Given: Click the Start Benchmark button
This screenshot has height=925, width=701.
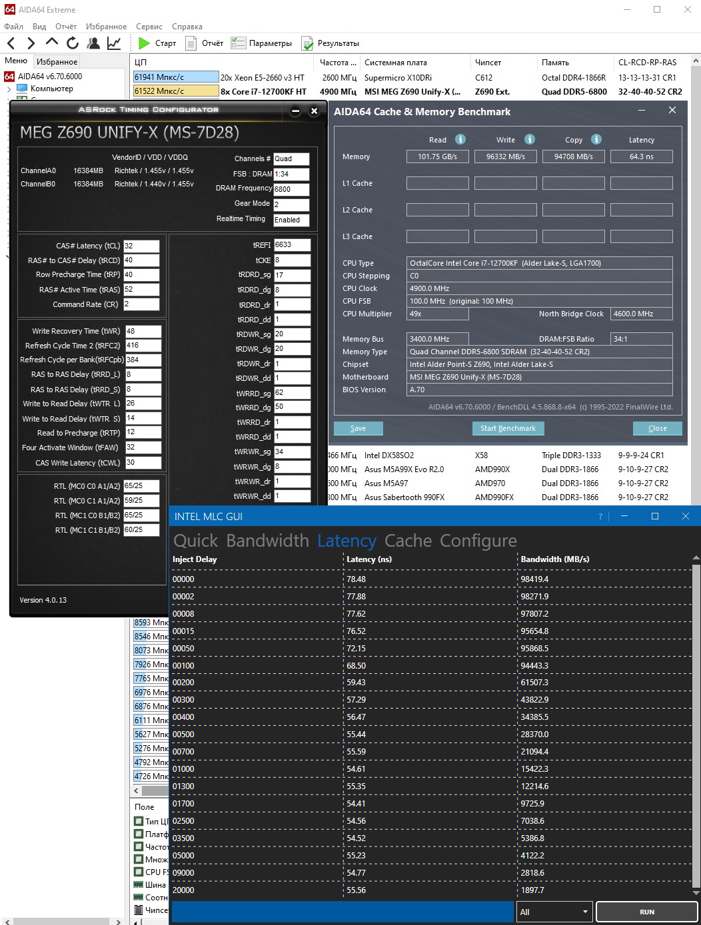Looking at the screenshot, I should [x=508, y=428].
